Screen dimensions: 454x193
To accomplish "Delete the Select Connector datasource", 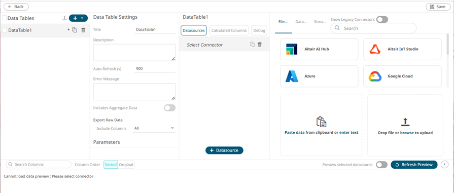I will (260, 45).
